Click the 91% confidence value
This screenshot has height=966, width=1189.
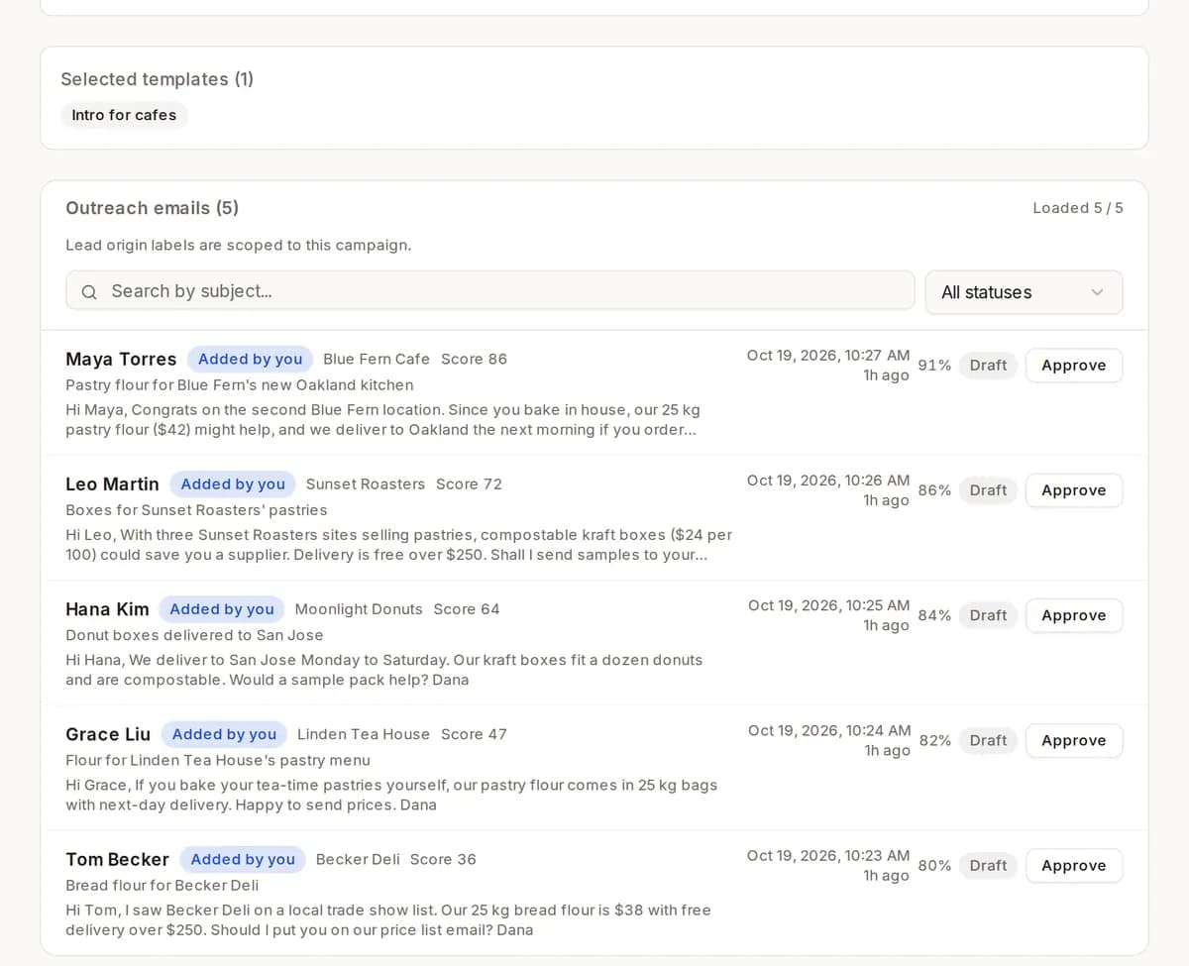[x=934, y=366]
